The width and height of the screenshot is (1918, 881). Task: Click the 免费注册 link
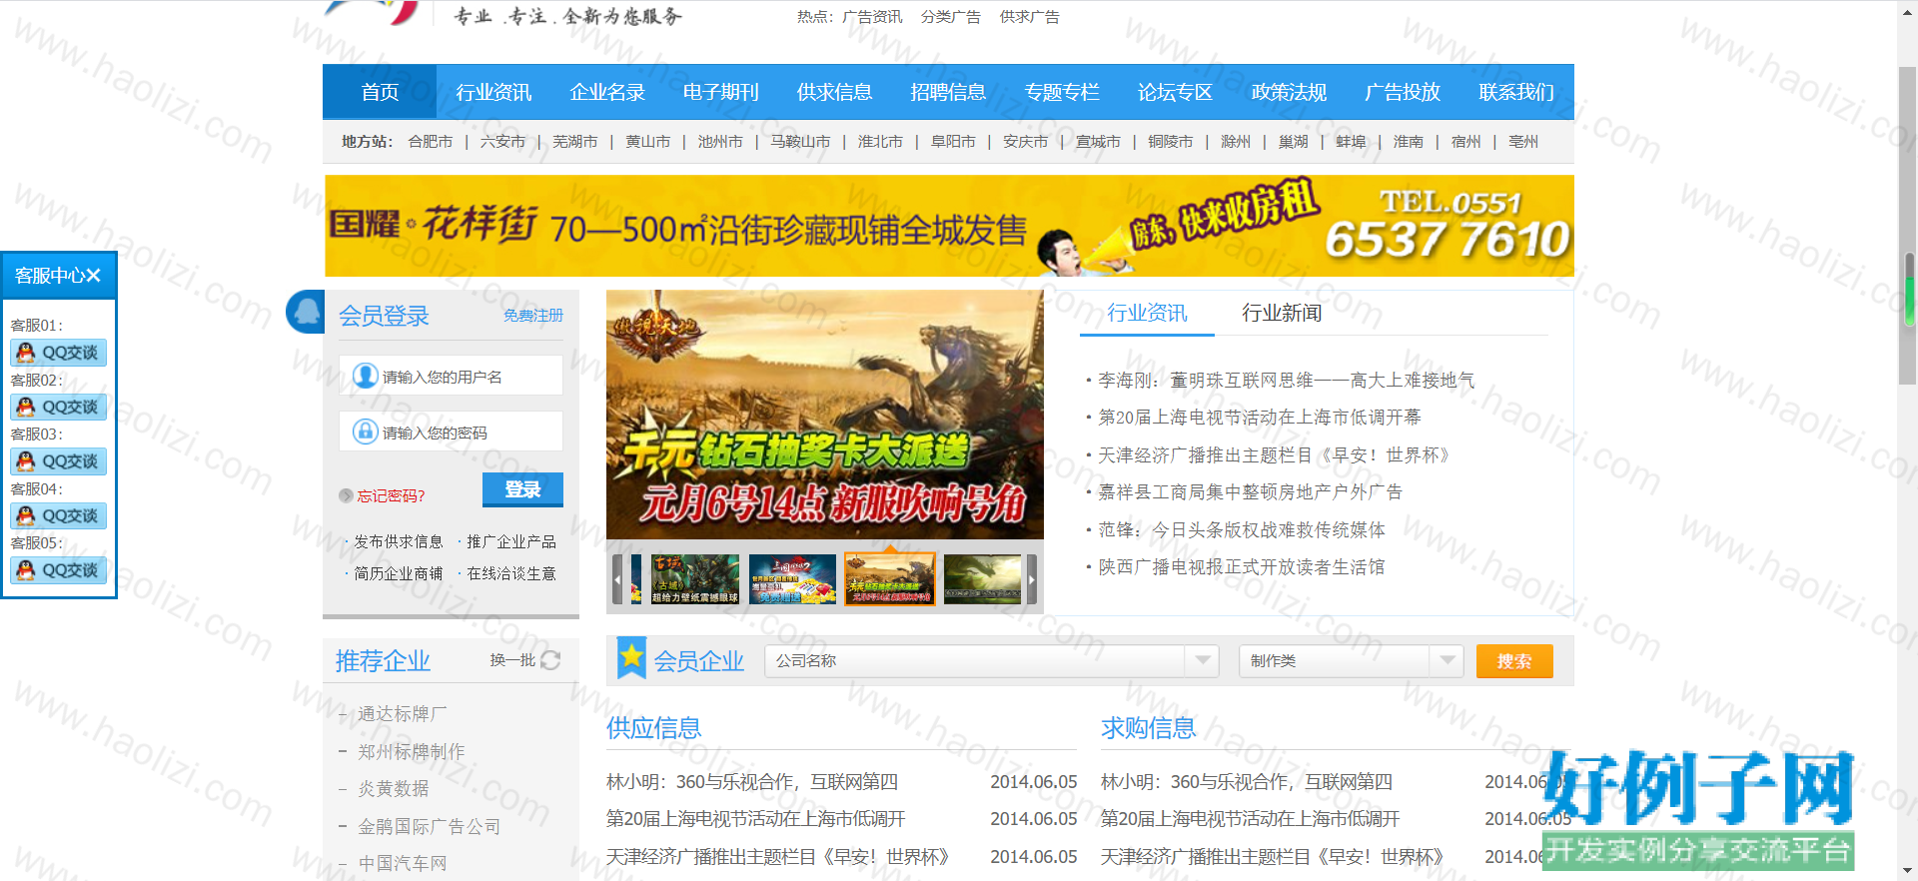533,316
